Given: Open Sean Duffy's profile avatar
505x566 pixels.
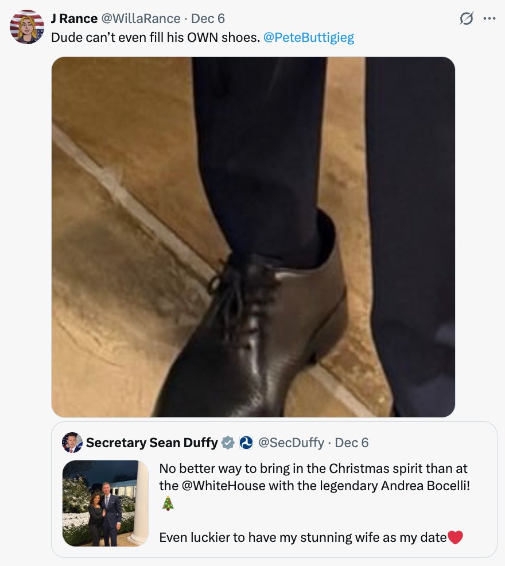Looking at the screenshot, I should (x=73, y=443).
